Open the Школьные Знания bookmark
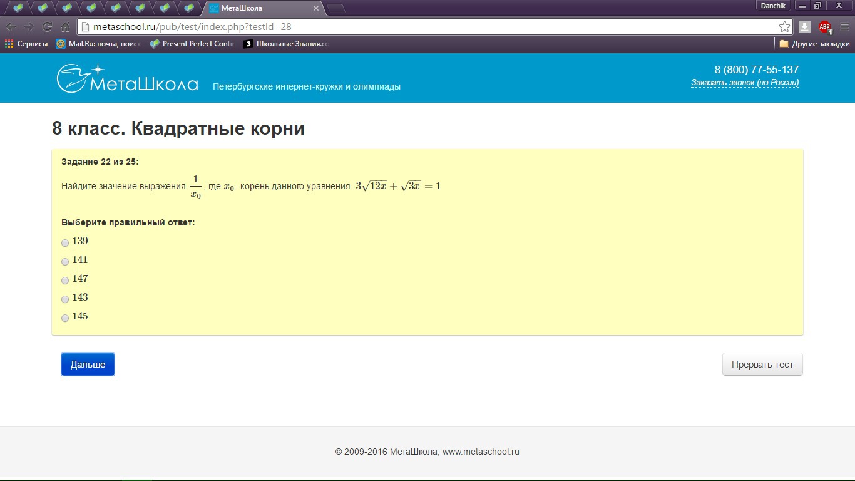 click(287, 44)
